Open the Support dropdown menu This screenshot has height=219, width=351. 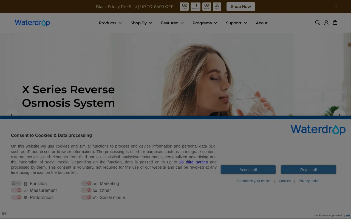coord(236,23)
